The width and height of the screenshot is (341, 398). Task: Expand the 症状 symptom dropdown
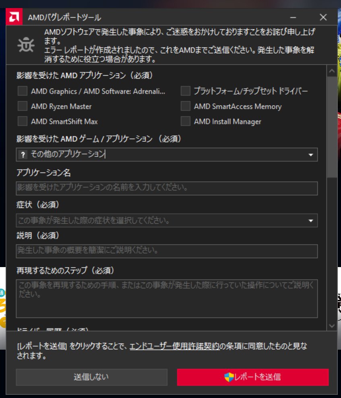click(167, 220)
